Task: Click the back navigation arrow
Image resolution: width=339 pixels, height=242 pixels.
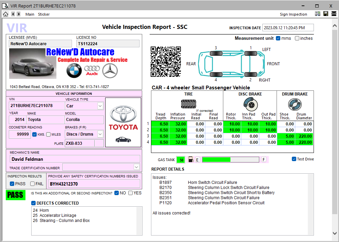Action: tap(13, 14)
